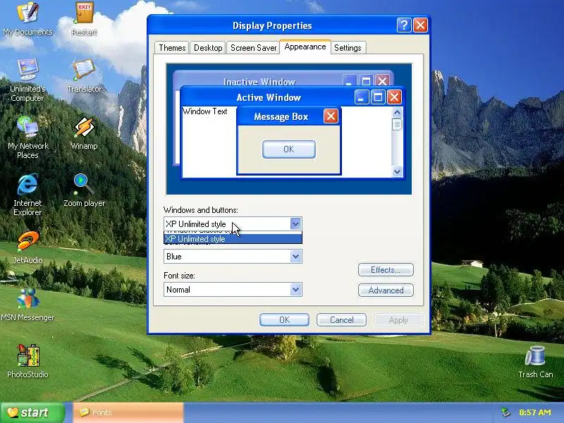Click the Restart desktop icon
The width and height of the screenshot is (564, 423).
(84, 19)
